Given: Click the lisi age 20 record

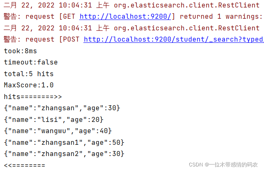Looking at the screenshot, I should (x=54, y=119).
